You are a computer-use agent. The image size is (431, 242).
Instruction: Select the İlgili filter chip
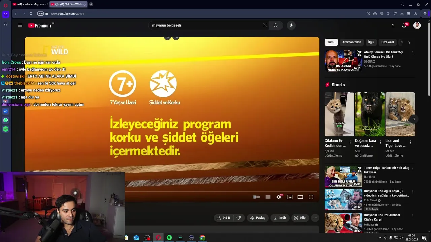tap(371, 42)
